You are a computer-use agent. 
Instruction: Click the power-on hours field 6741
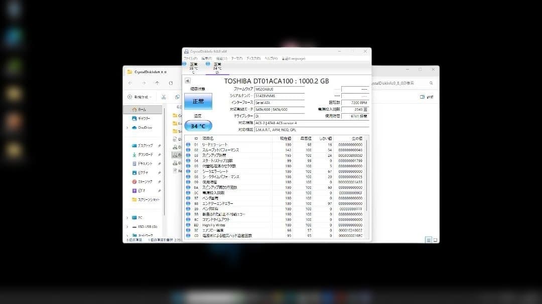[x=355, y=116]
